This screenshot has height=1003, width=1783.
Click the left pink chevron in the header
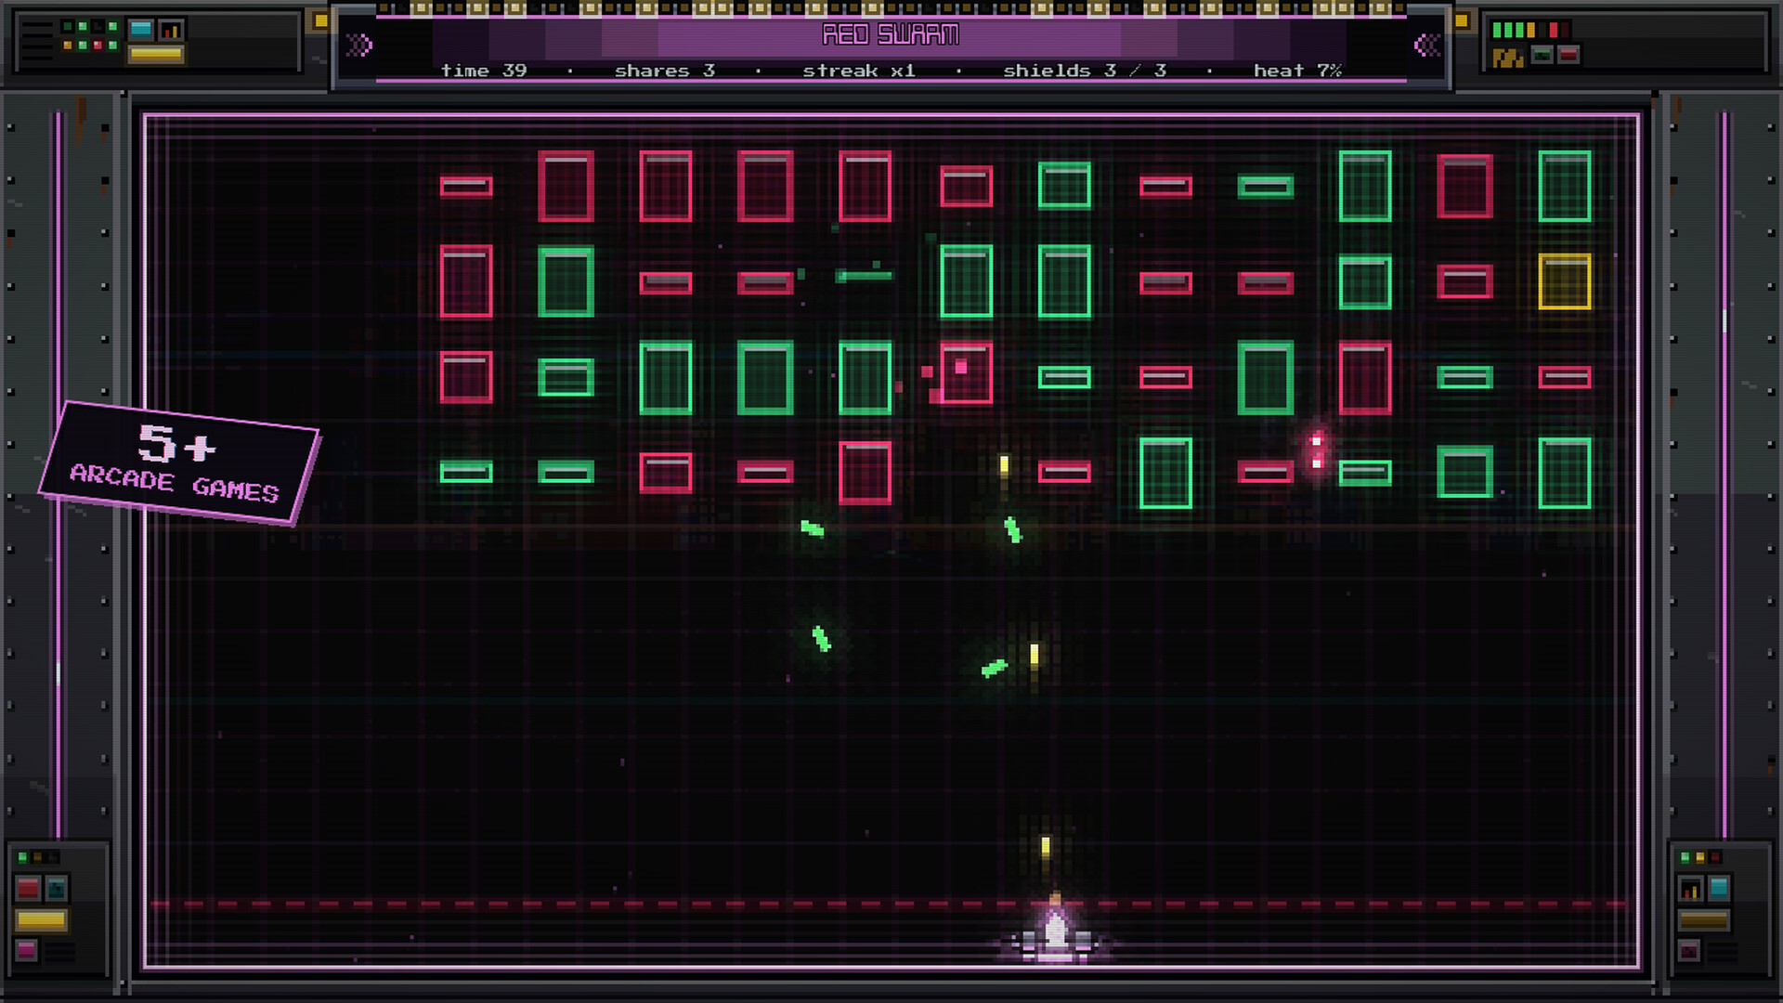point(358,44)
